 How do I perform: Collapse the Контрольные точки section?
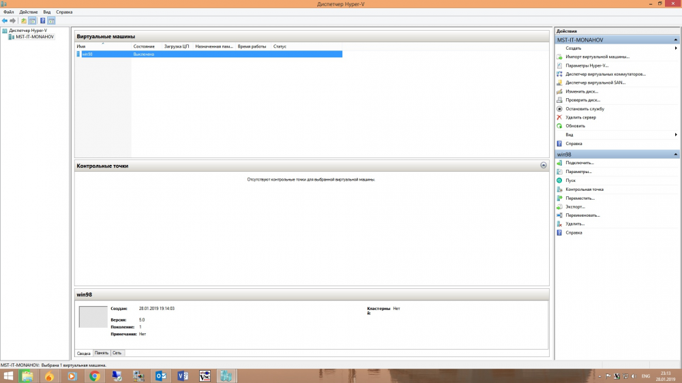544,165
